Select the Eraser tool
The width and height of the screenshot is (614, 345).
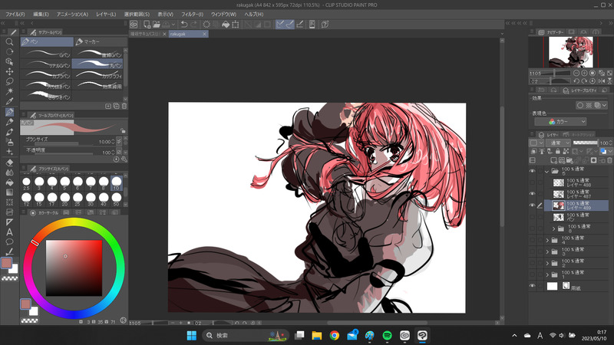(9, 163)
